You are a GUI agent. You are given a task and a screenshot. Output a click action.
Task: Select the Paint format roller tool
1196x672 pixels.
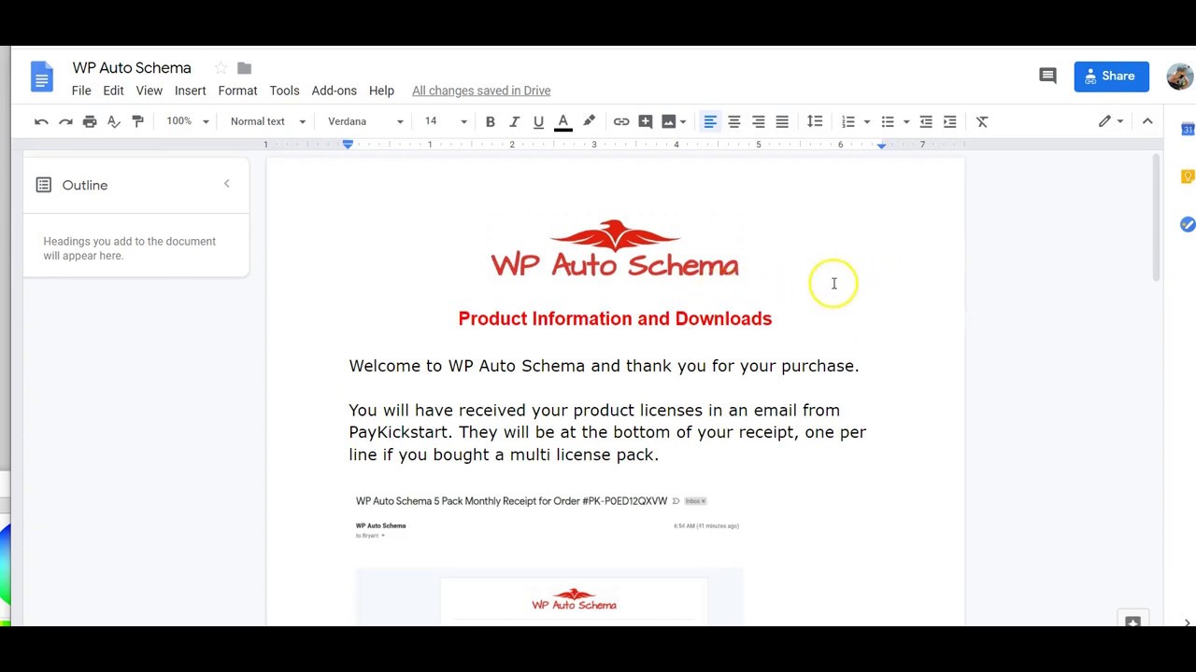(138, 121)
